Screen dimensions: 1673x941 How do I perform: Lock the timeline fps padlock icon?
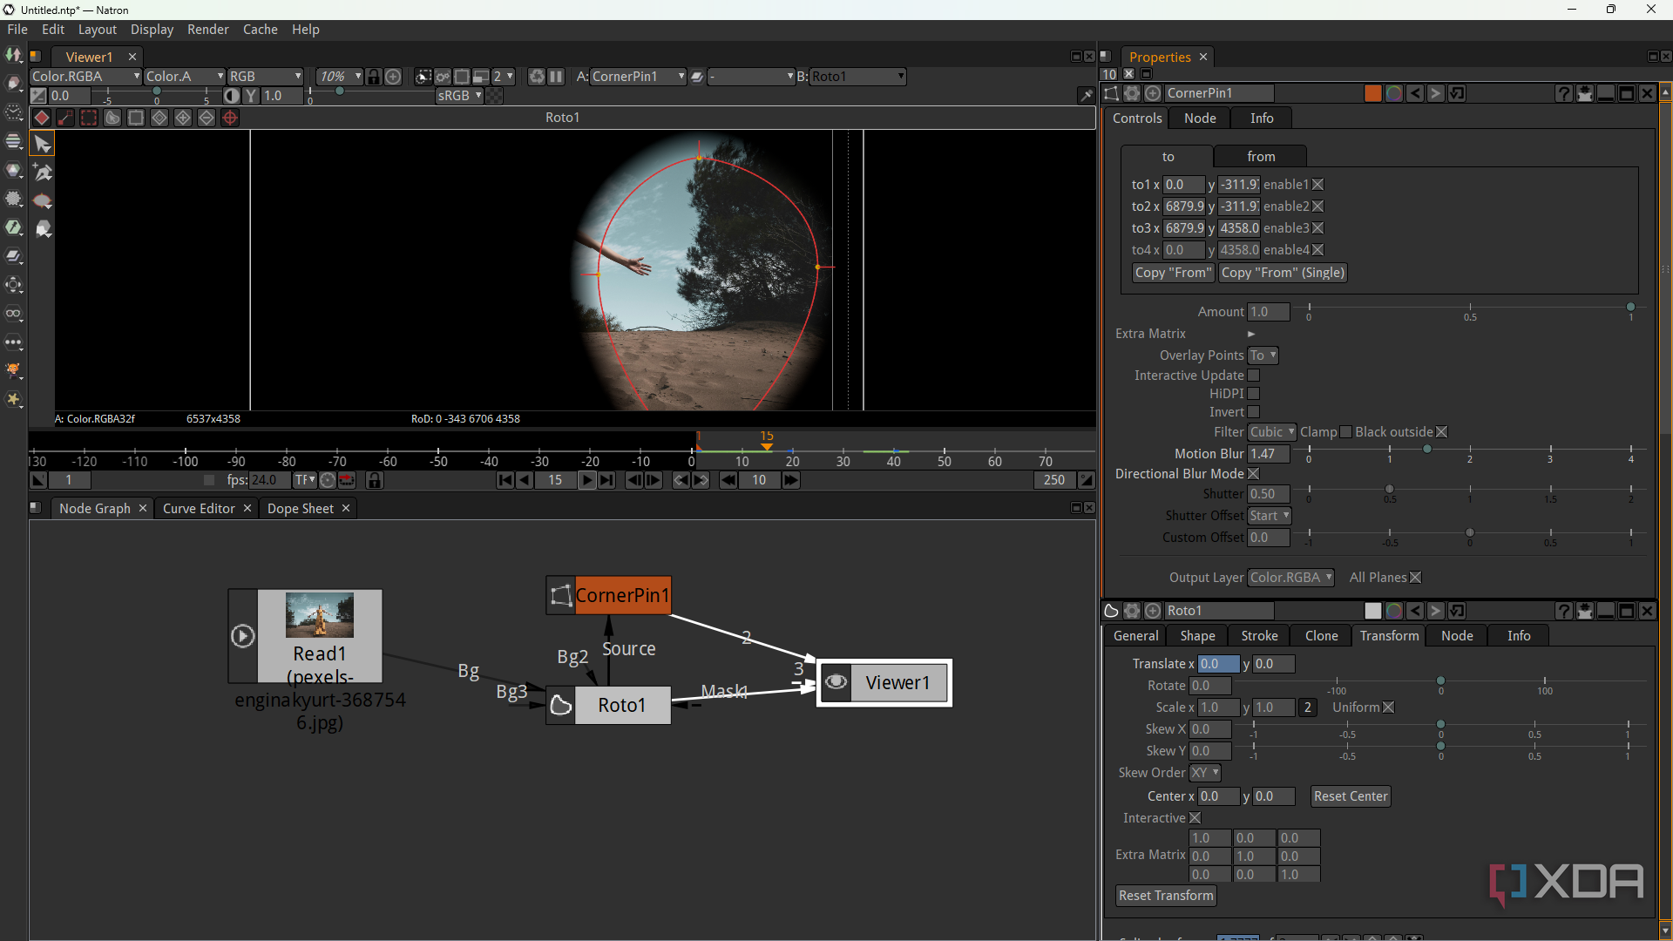[x=375, y=480]
